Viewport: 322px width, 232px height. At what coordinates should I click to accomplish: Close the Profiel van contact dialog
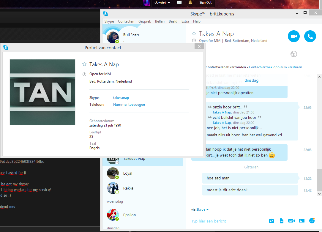coord(199,47)
